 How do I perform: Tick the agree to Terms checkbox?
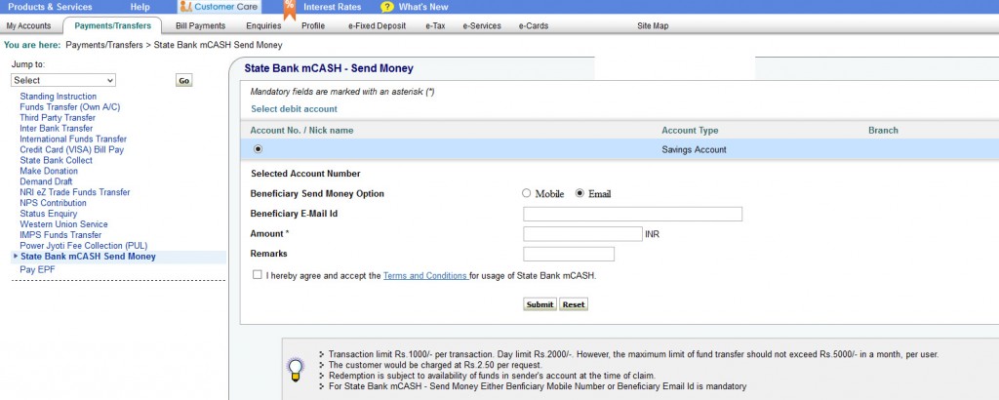[x=257, y=275]
